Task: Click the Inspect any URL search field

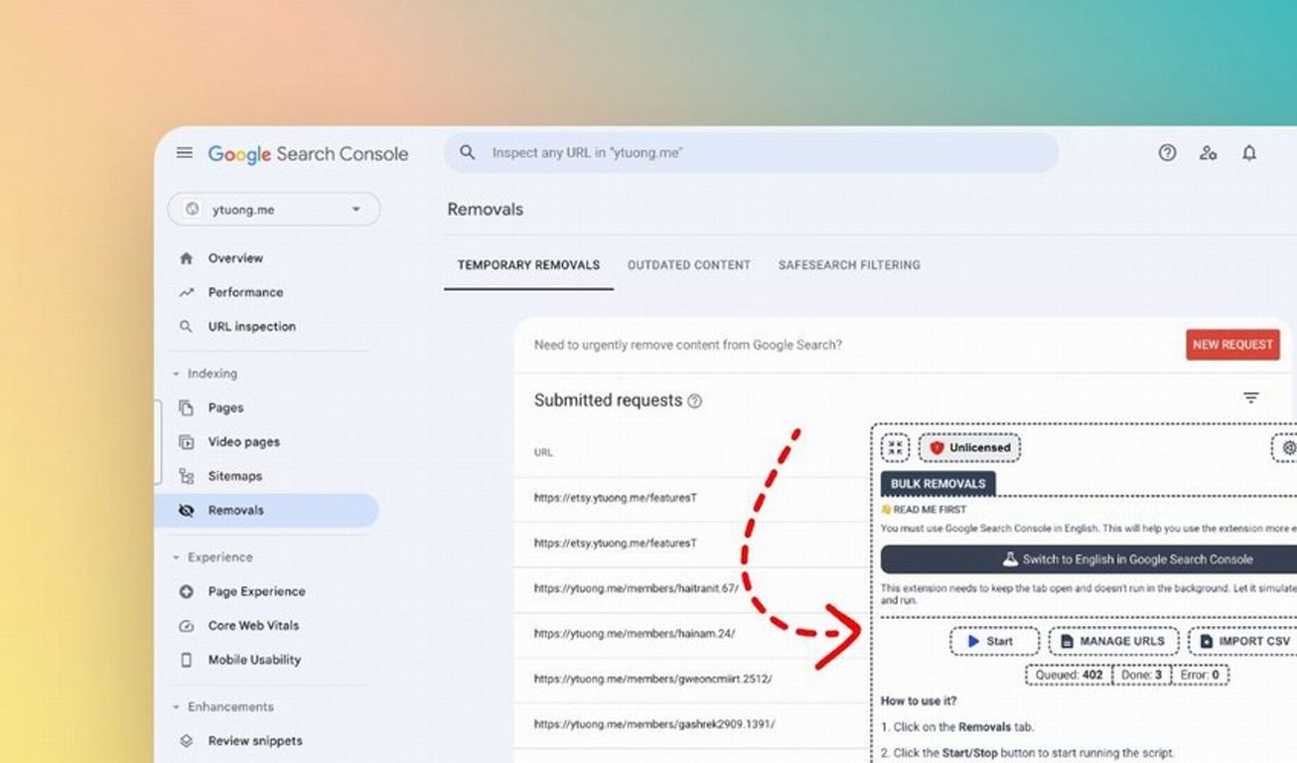Action: (751, 153)
